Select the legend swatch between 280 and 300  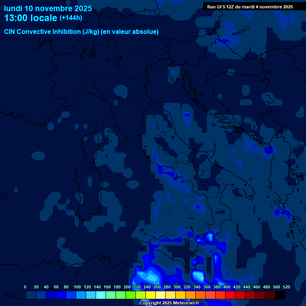[171, 295]
